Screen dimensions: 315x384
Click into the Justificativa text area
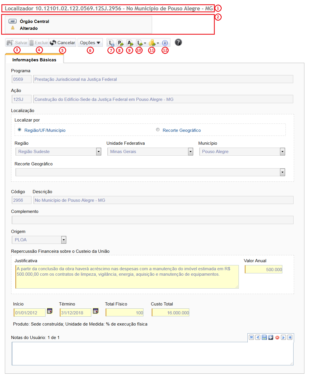(x=127, y=277)
